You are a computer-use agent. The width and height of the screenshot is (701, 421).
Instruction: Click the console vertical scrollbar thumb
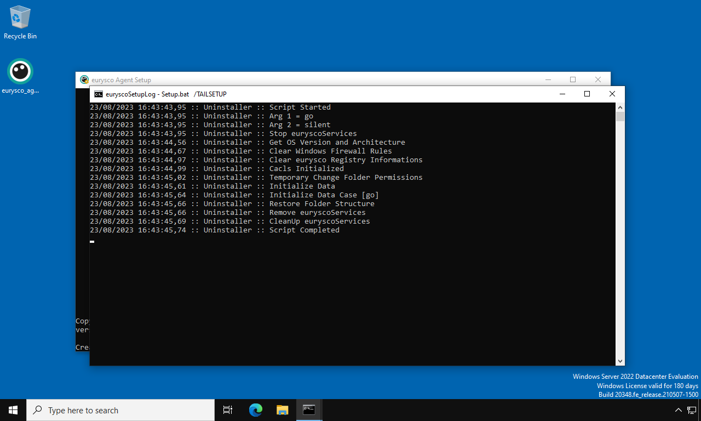[620, 116]
